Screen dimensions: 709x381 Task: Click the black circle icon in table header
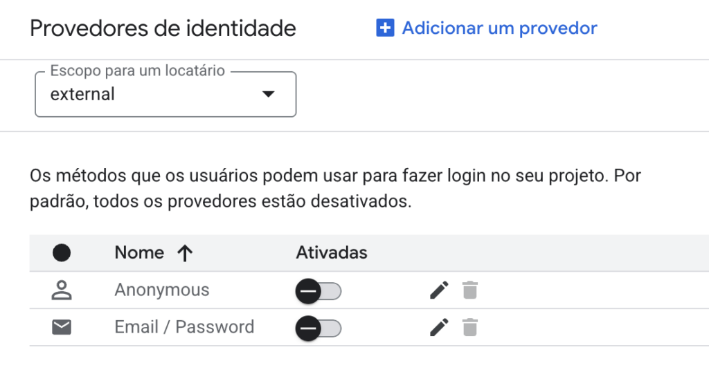pos(62,253)
